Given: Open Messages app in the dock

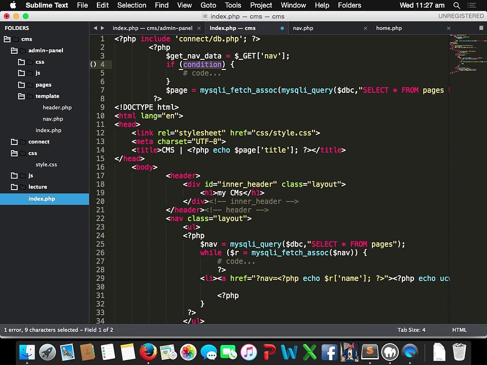Looking at the screenshot, I should click(x=208, y=352).
